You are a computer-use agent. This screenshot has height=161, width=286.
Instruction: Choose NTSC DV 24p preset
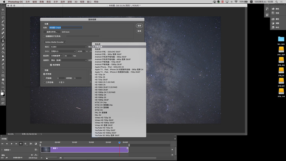[x=100, y=102]
